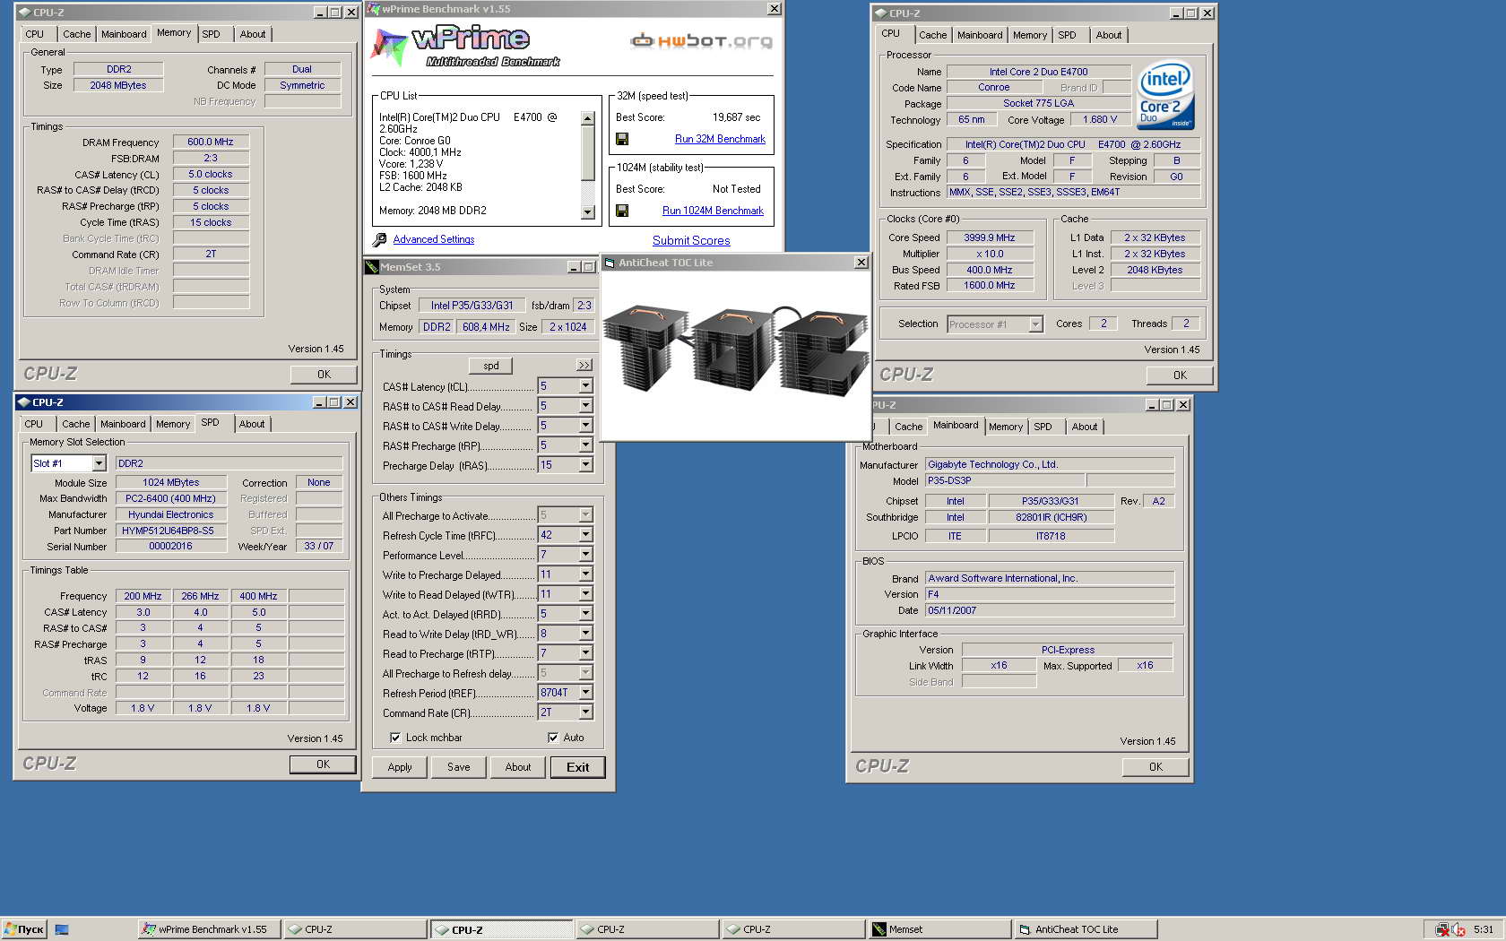Click the CPU List scrollbar up arrow
This screenshot has width=1506, height=941.
pos(588,118)
